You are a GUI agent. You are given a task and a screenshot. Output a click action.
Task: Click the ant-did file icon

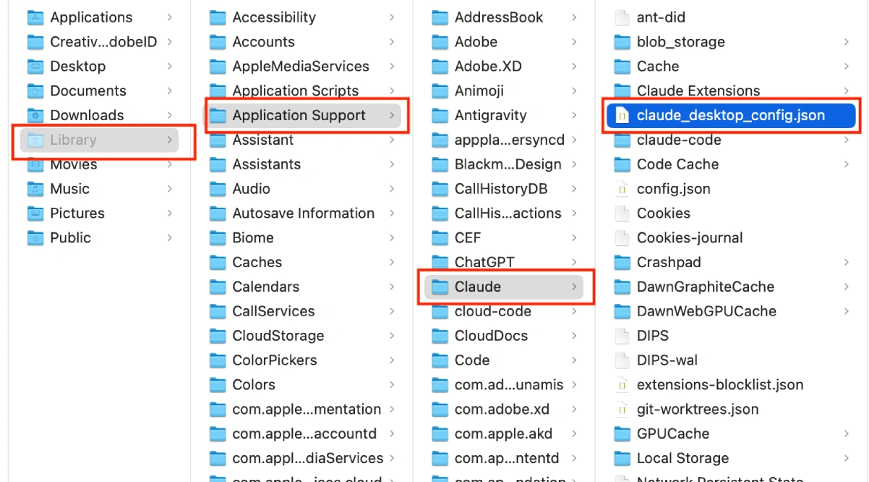click(x=622, y=17)
